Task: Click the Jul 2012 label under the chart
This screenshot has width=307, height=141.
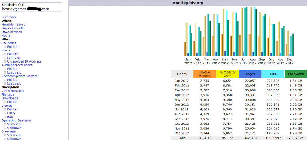Action: pyautogui.click(x=243, y=61)
